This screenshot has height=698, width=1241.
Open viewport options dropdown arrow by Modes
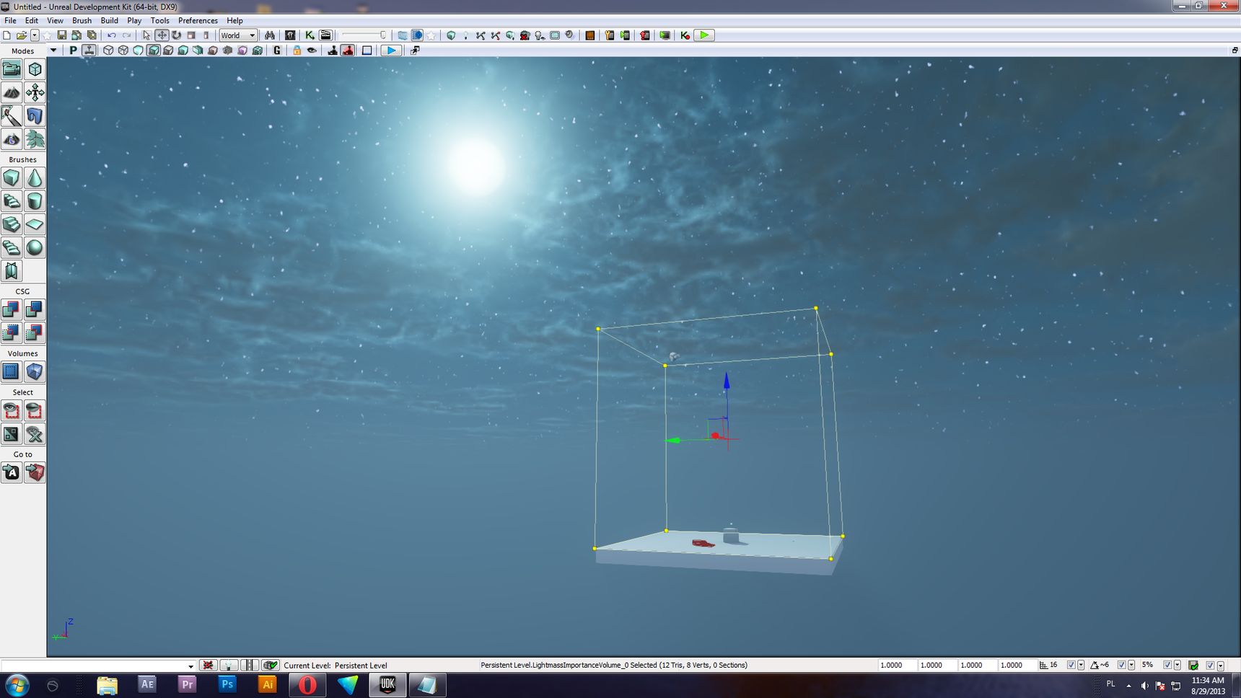tap(53, 50)
